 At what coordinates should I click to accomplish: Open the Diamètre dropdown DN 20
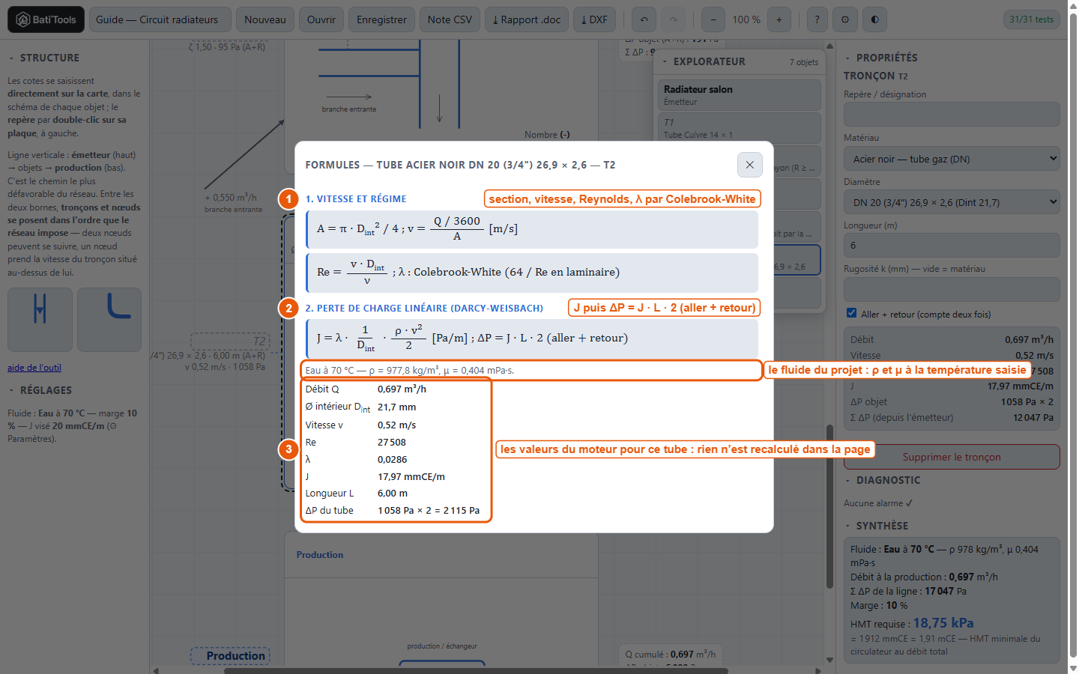[952, 202]
